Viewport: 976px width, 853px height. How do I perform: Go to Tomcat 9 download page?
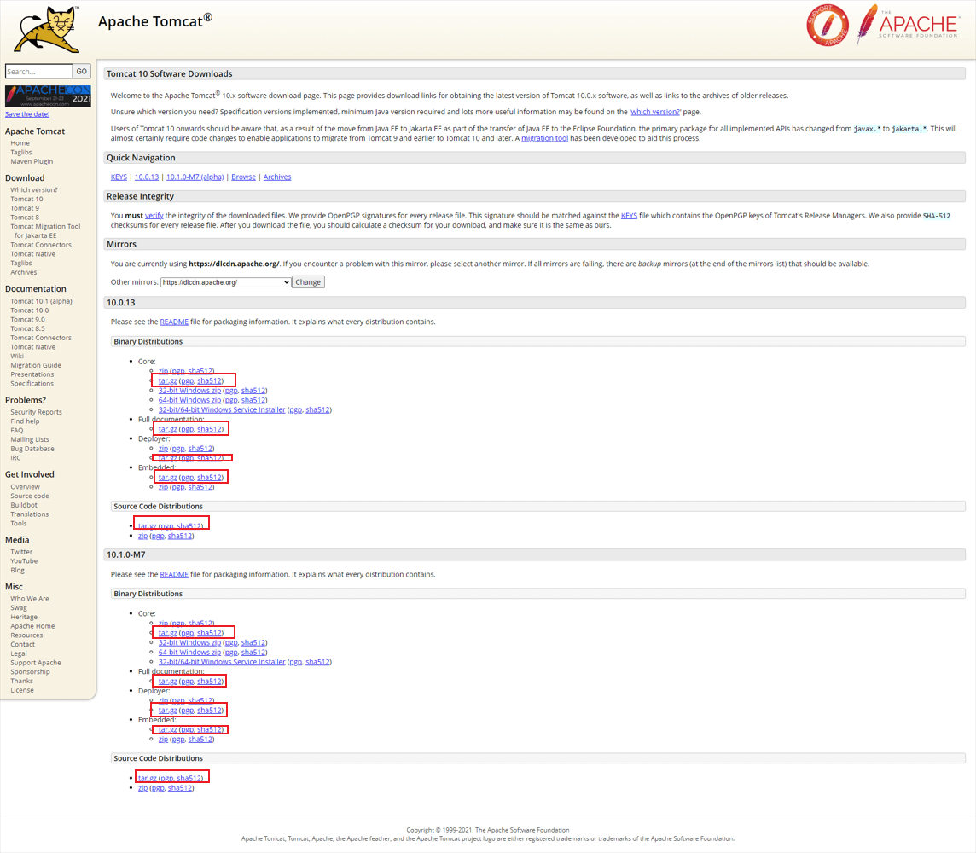[x=25, y=208]
